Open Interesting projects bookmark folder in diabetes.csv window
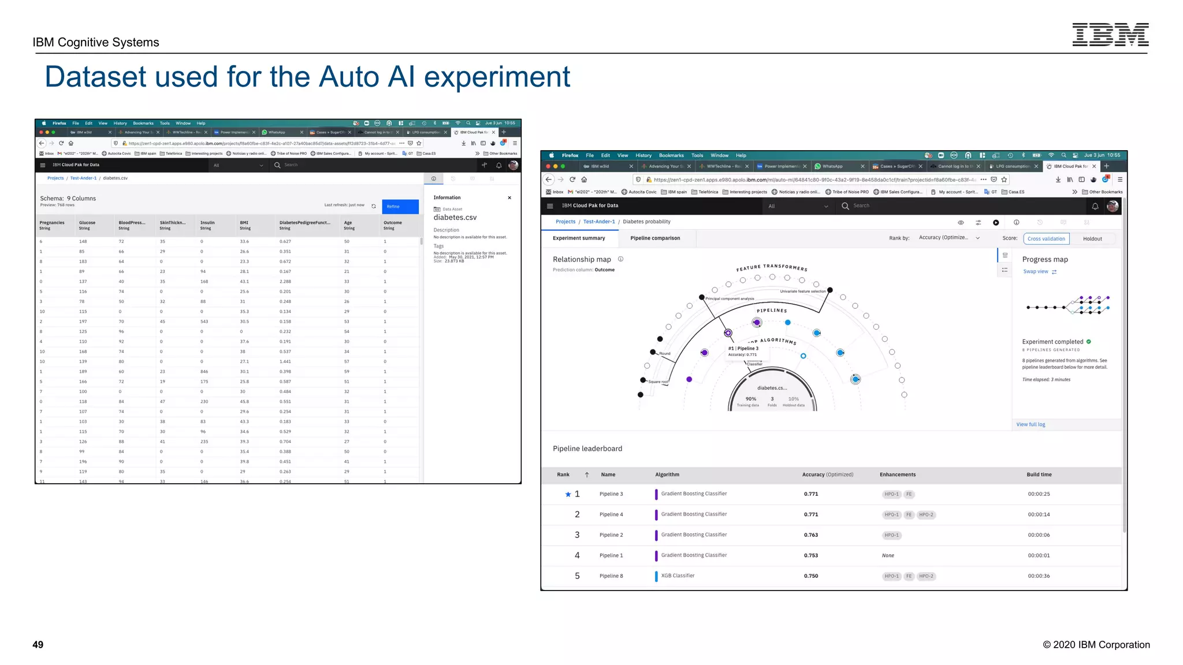1183x665 pixels. pos(204,154)
